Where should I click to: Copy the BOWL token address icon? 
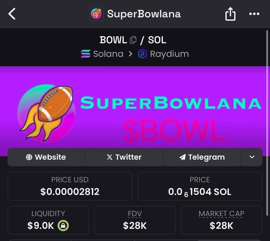tap(133, 40)
